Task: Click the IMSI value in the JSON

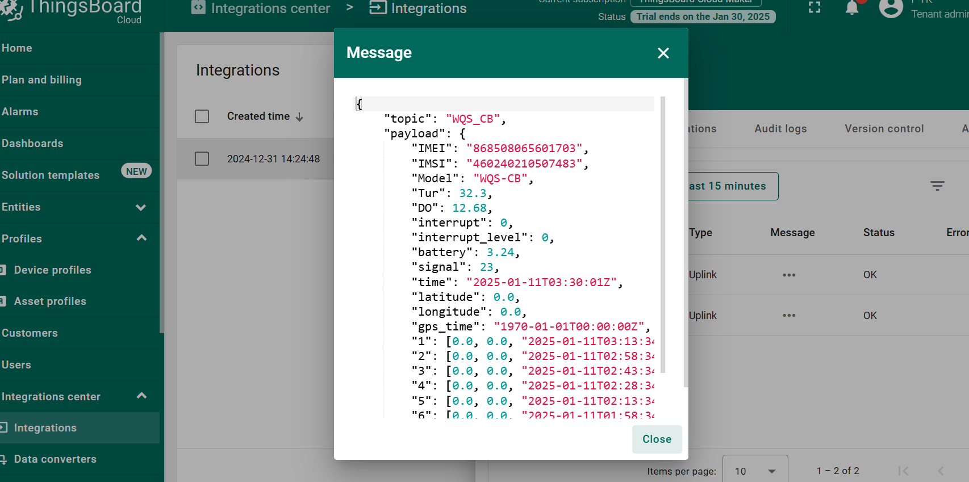Action: [525, 164]
